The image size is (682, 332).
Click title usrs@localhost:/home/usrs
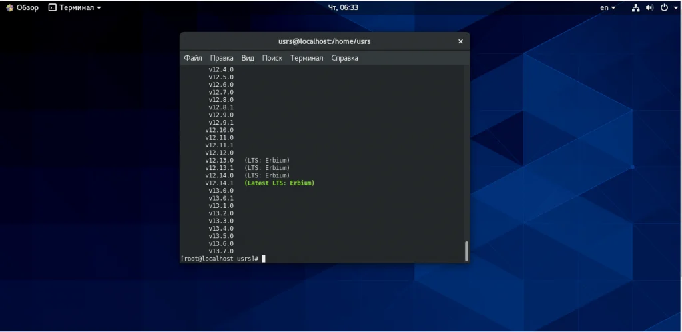tap(324, 41)
